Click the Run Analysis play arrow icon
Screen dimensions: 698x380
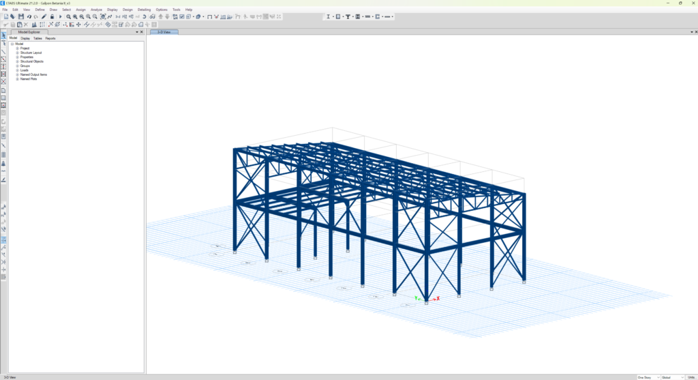[61, 16]
